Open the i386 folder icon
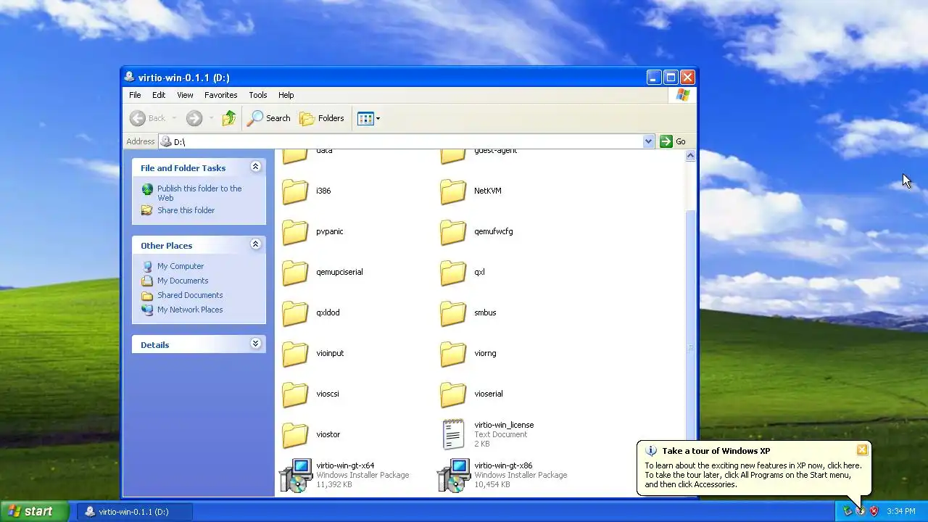Viewport: 928px width, 522px height. coord(295,191)
